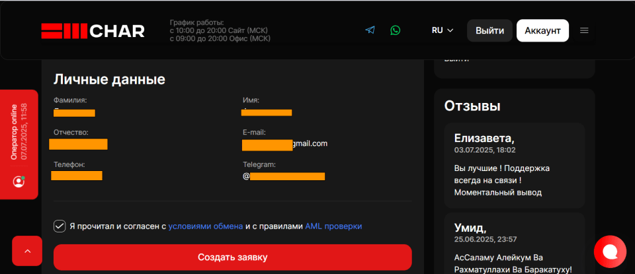Click the Выйти button
The image size is (635, 274).
click(x=489, y=31)
